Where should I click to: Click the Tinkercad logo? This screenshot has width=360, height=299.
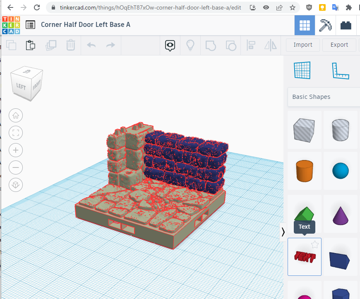coord(11,25)
